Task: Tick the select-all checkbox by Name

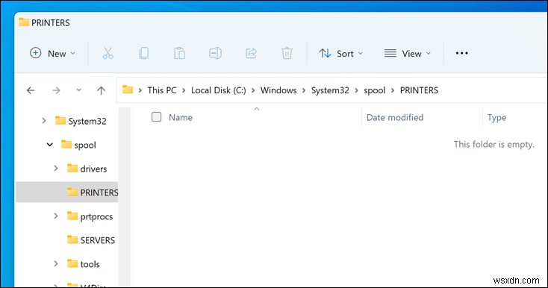Action: (x=156, y=117)
